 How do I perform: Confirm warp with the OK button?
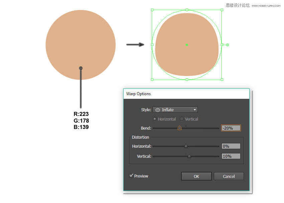coord(196,176)
